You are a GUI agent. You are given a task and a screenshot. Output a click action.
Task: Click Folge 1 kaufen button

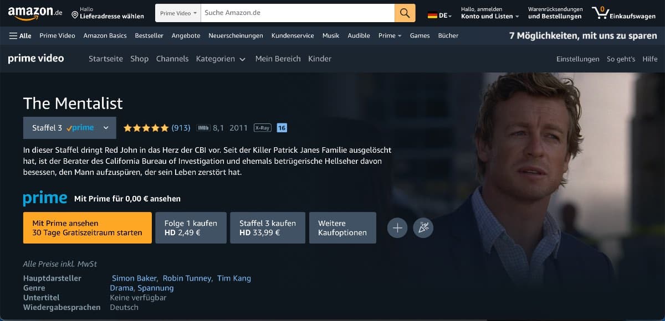point(191,227)
